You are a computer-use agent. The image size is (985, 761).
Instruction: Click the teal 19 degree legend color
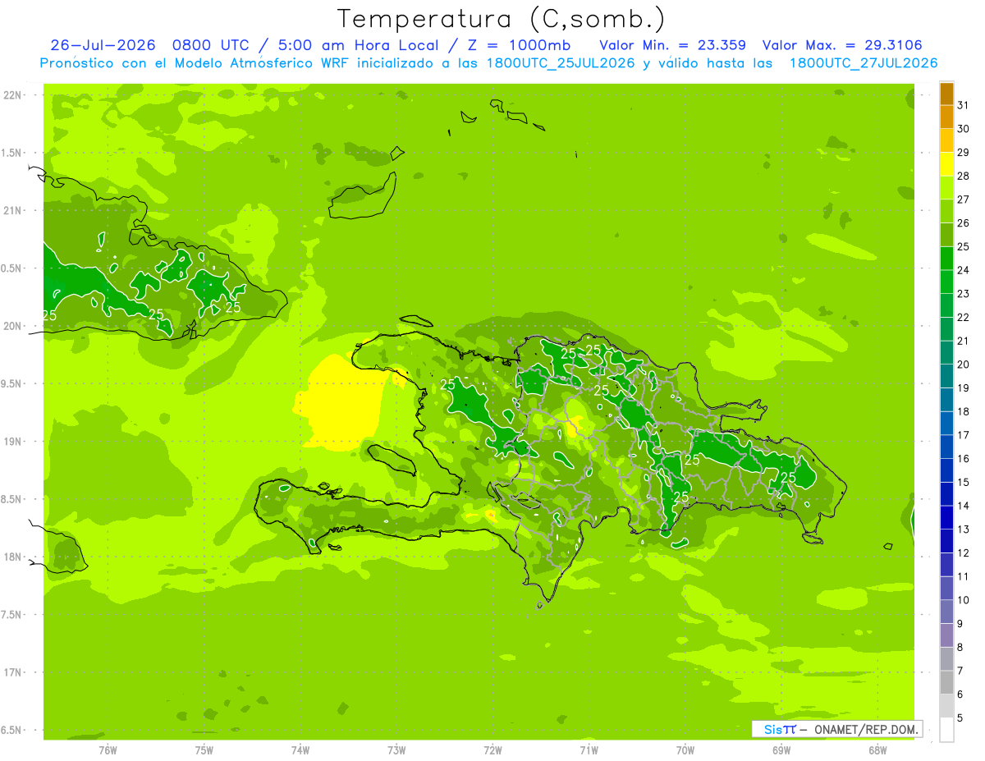coord(946,377)
